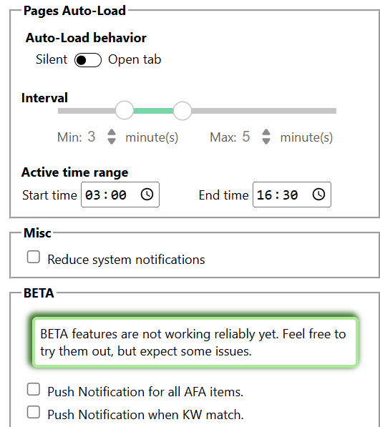This screenshot has height=427, width=380.
Task: Open the End time clock picker icon
Action: point(318,195)
